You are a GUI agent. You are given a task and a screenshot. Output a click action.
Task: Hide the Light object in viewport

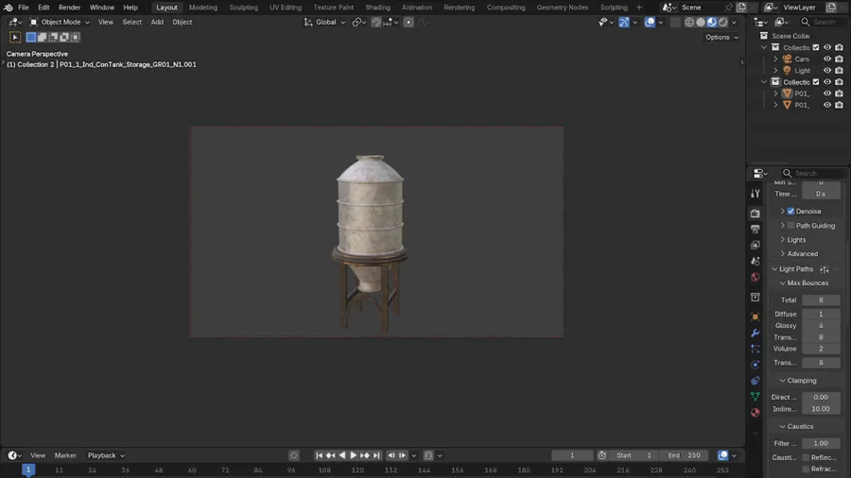tap(827, 71)
